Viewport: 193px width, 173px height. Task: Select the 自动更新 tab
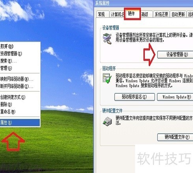[x=178, y=14]
